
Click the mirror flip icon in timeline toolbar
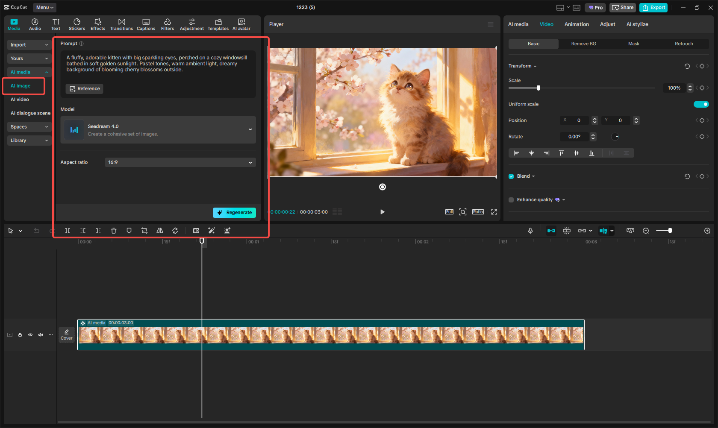(x=160, y=231)
